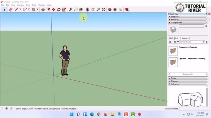Image resolution: width=211 pixels, height=118 pixels.
Task: Close the Materials panel
Action: pos(207,20)
